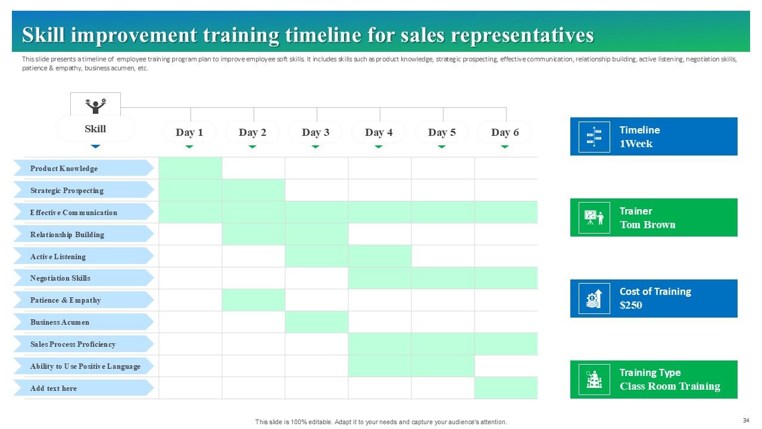Click the green Day 1 Product Knowledge cell
Screen dimensions: 762x429
pos(190,168)
